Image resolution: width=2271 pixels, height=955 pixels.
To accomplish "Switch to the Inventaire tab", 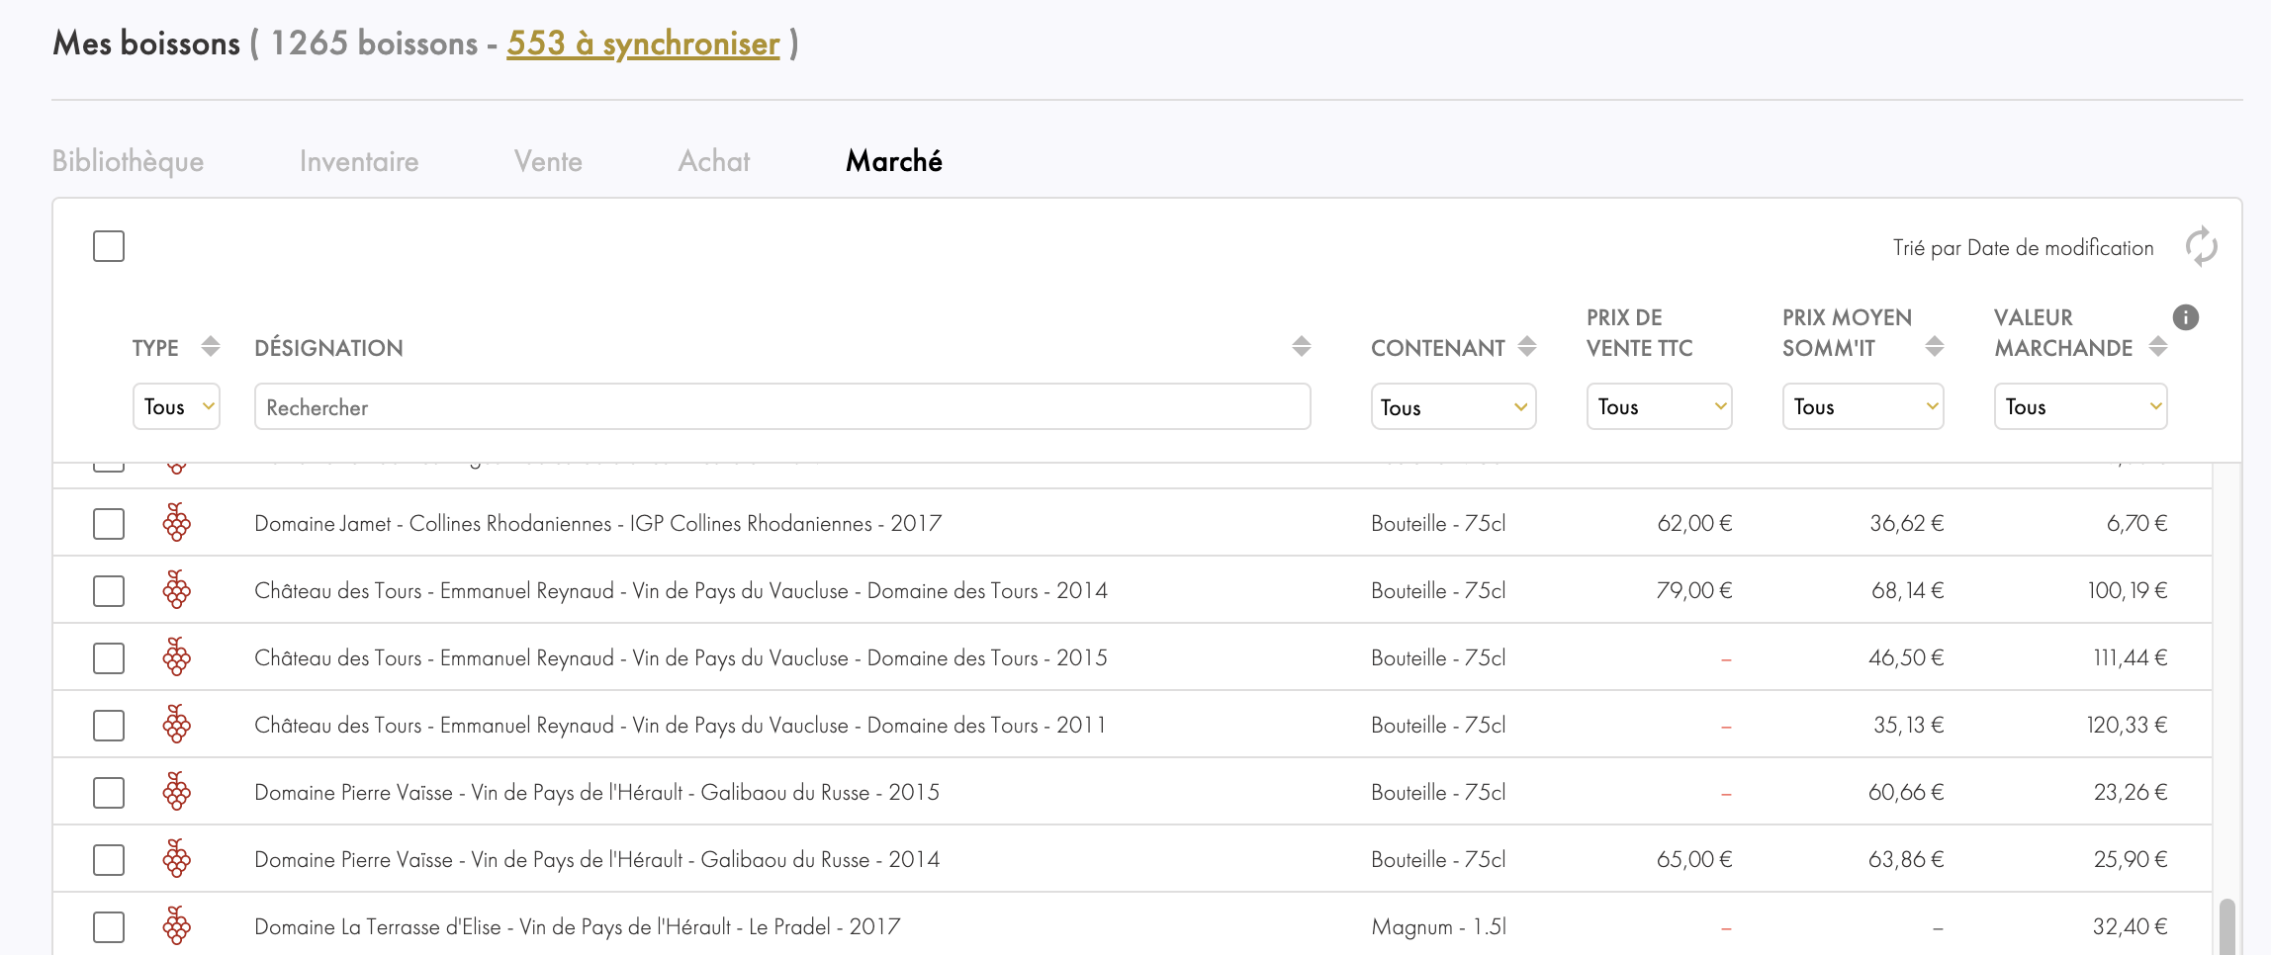I will [359, 161].
